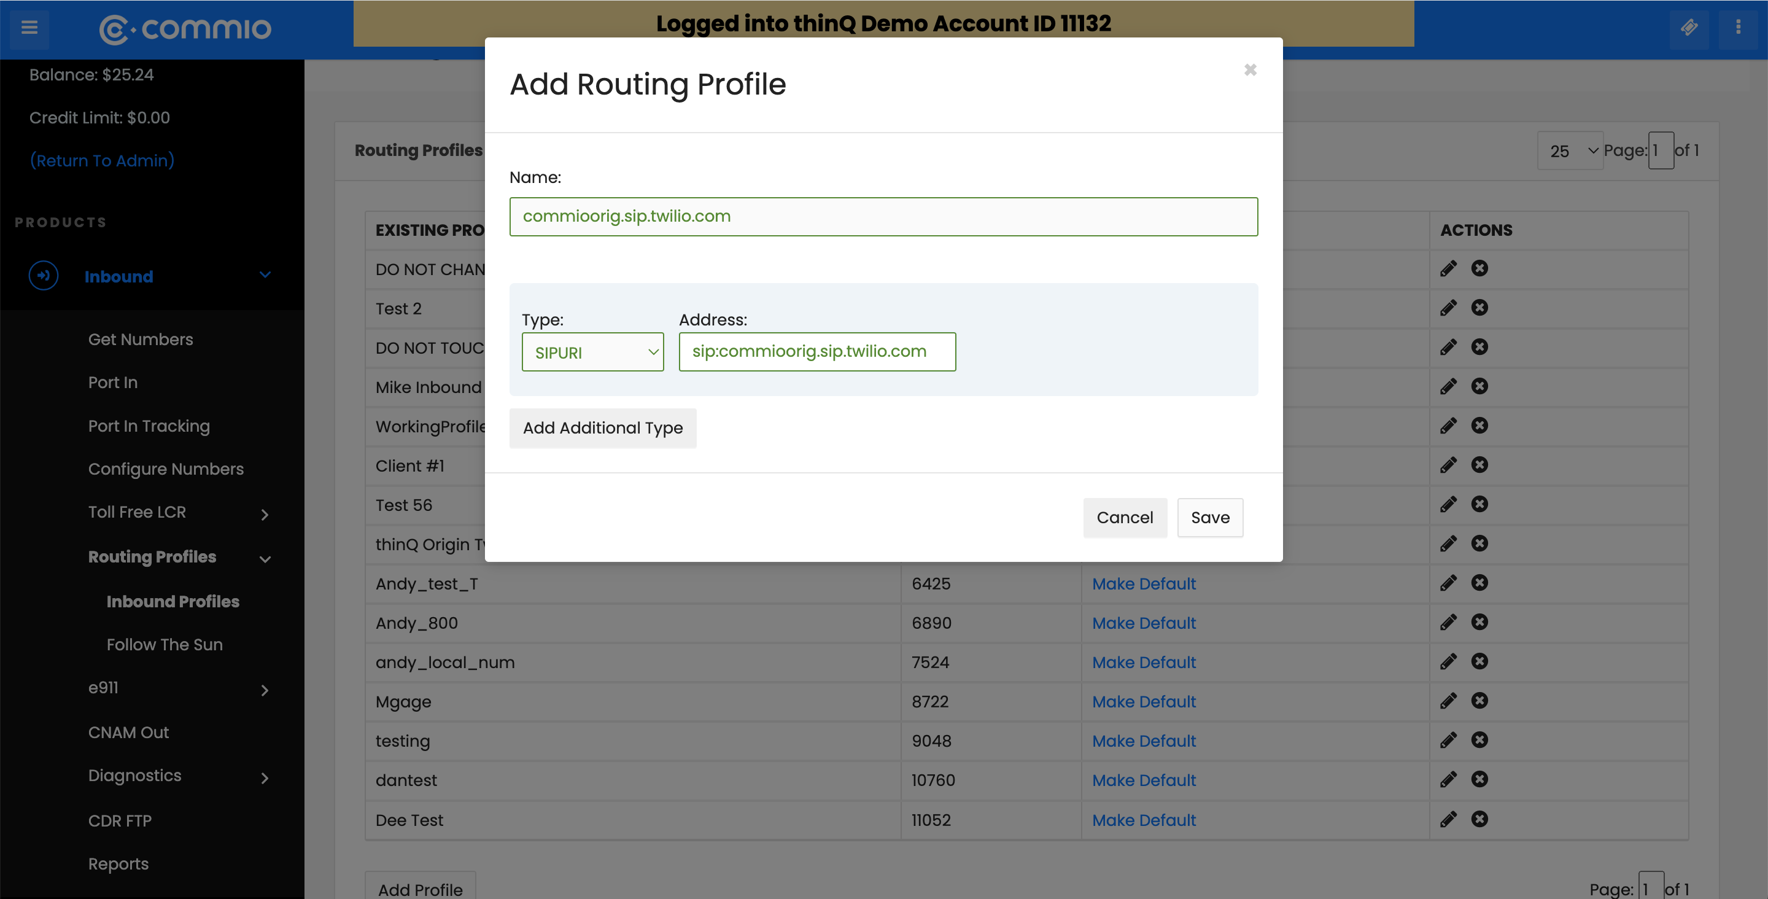This screenshot has width=1768, height=899.
Task: Click the top Page number input
Action: pos(1661,150)
